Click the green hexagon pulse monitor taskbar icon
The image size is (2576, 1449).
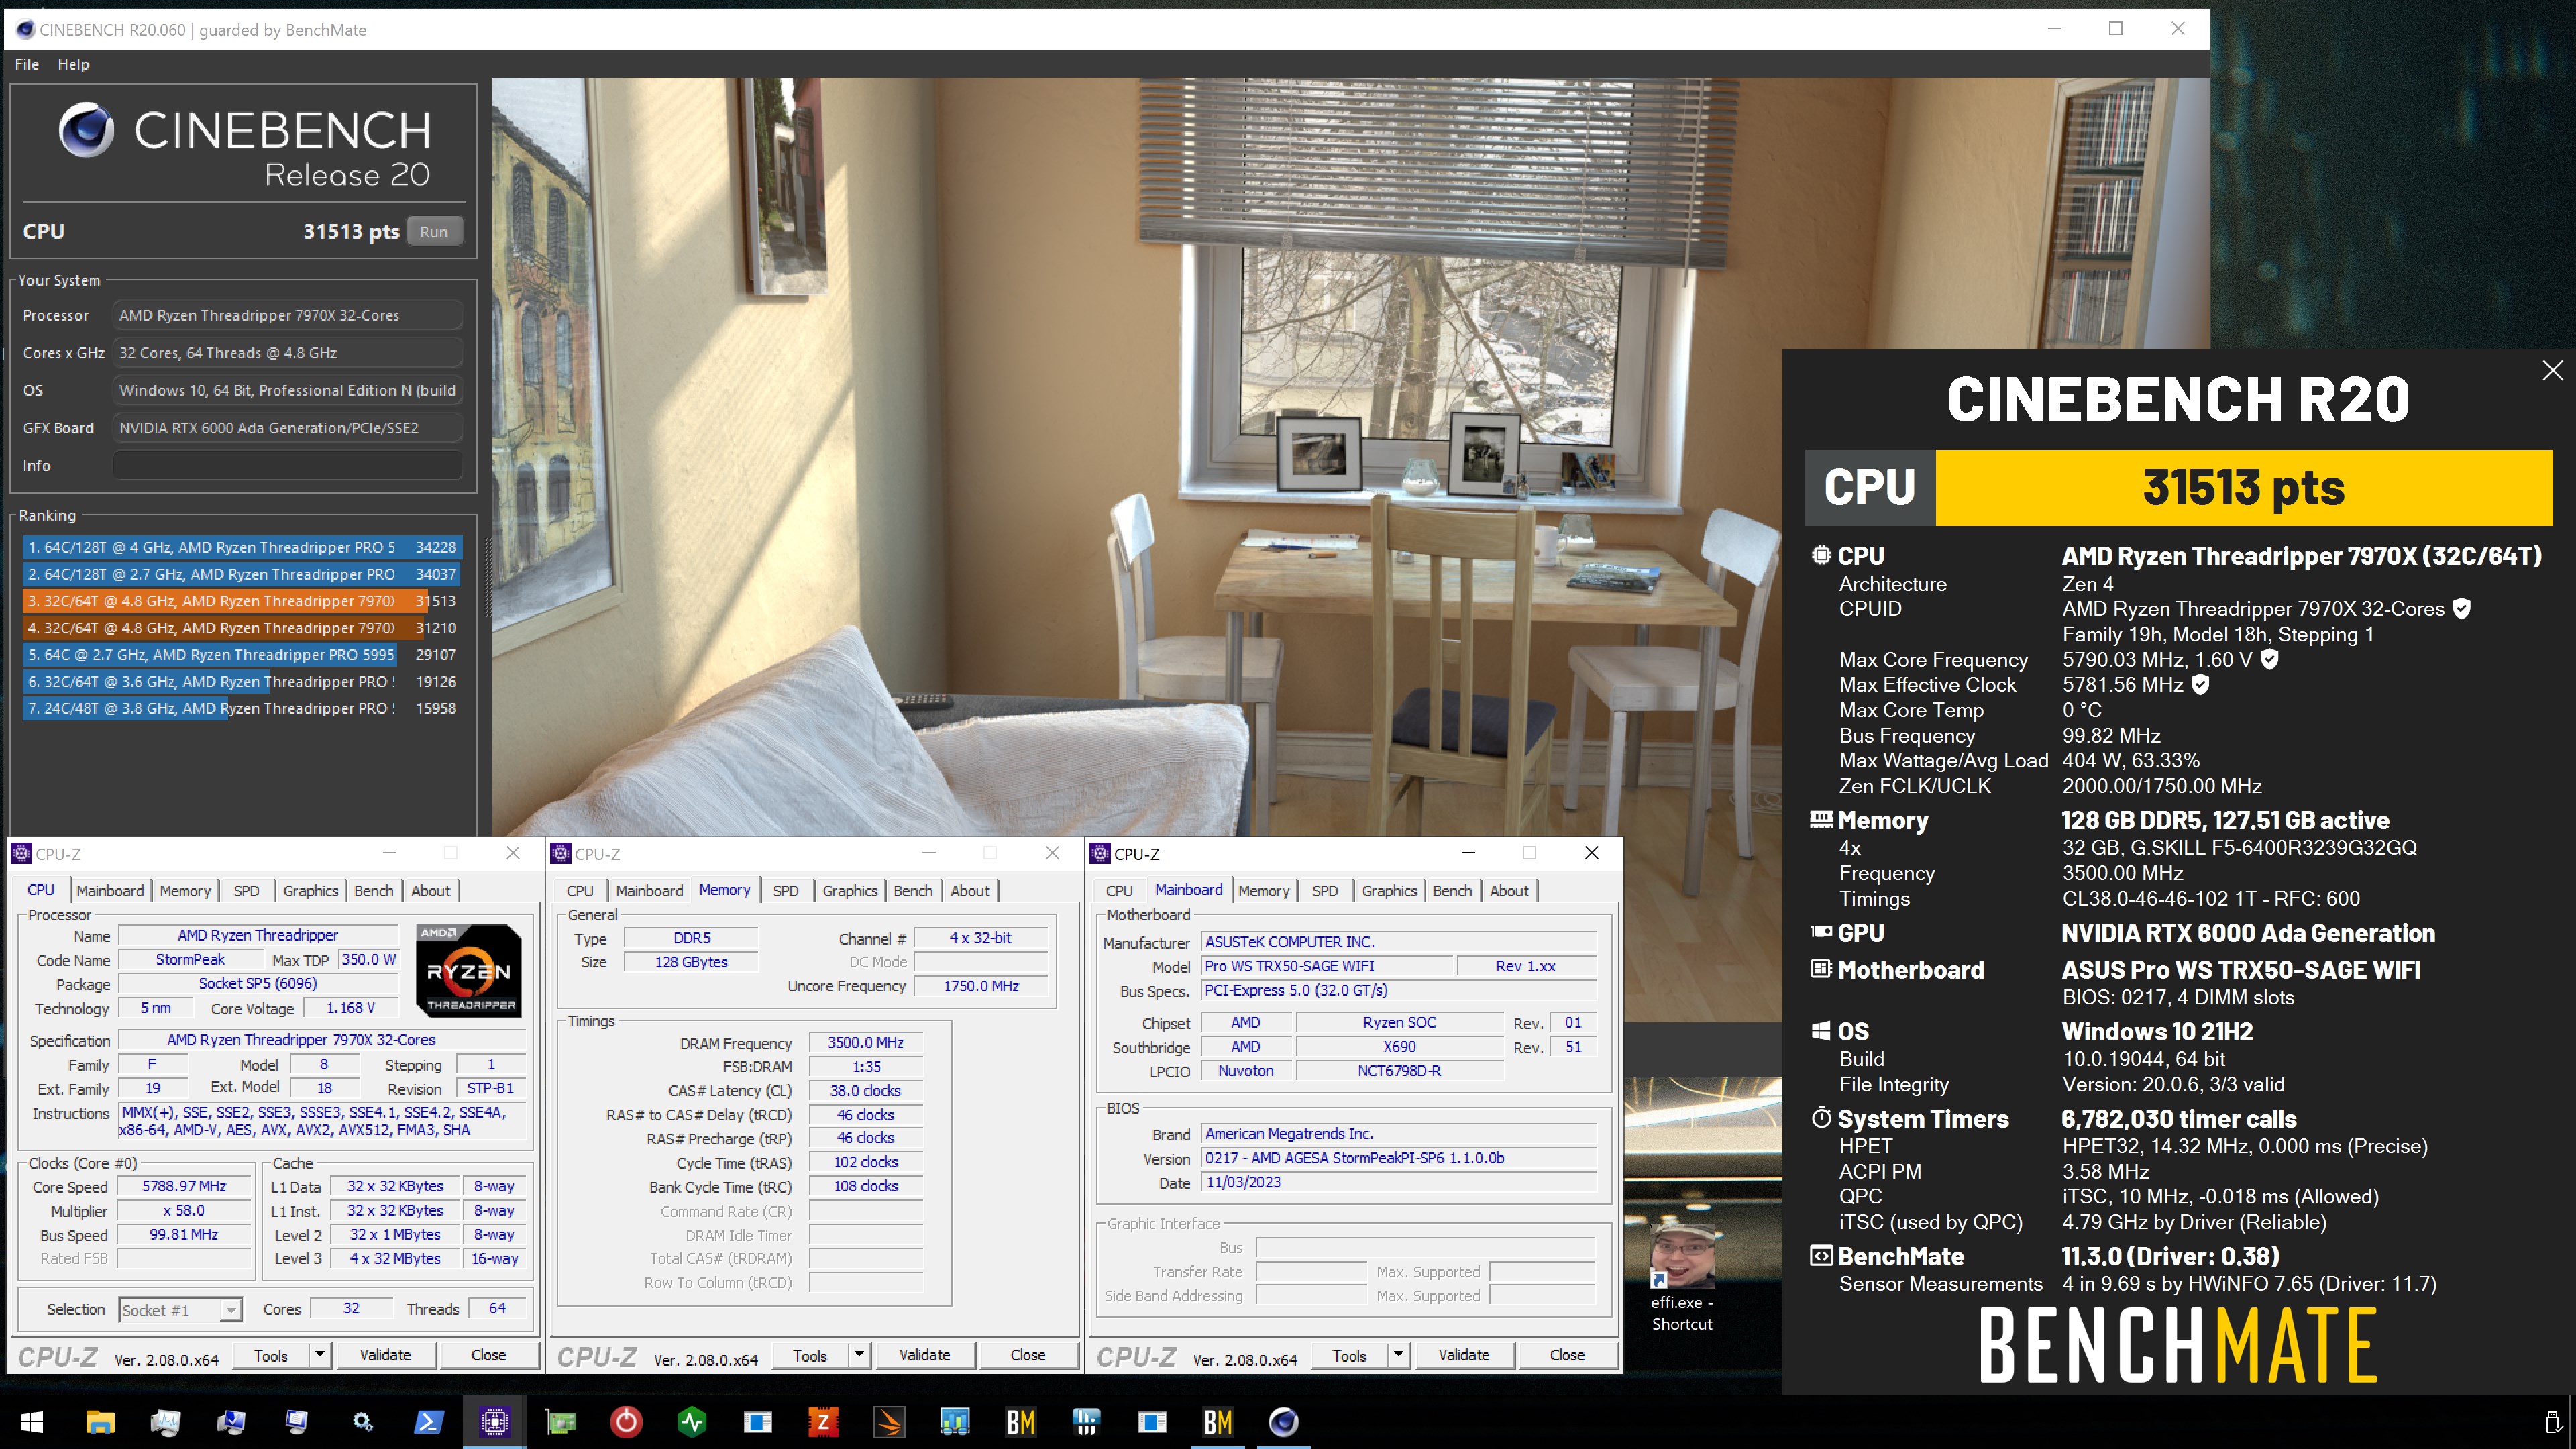pyautogui.click(x=692, y=1421)
